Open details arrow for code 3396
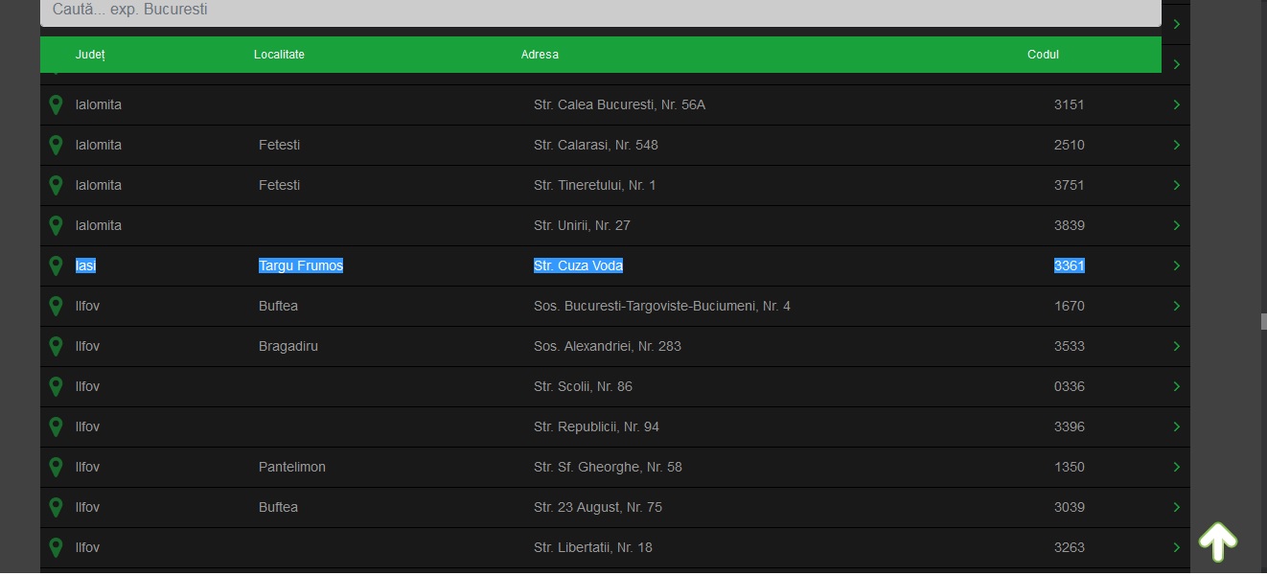Screen dimensions: 1267x576 tap(1177, 426)
